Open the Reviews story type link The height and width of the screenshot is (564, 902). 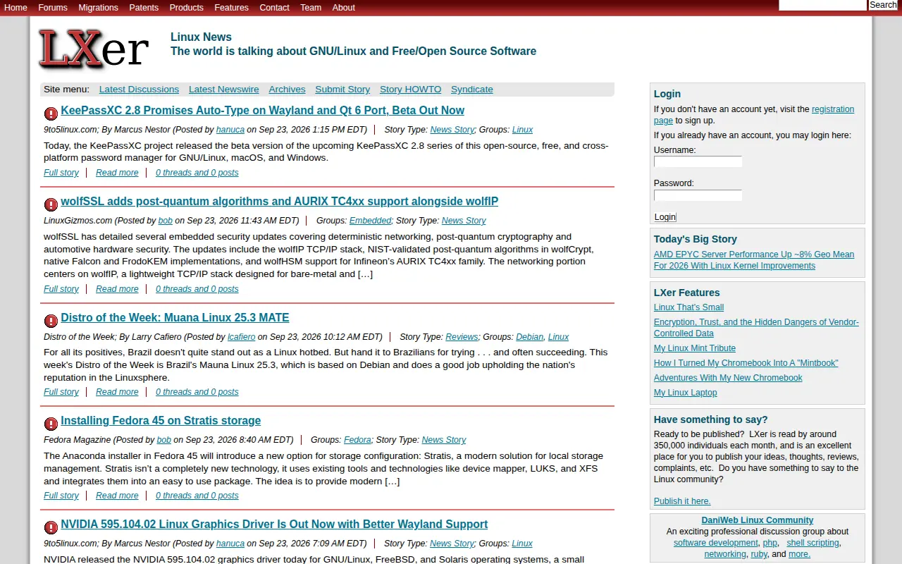click(462, 337)
